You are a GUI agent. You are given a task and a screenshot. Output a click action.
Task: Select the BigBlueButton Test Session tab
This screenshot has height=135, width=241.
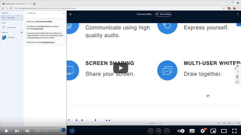click(x=16, y=4)
